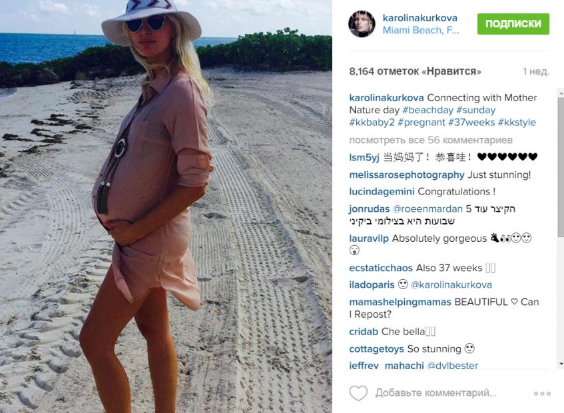The image size is (564, 413).
Task: Open the #pregnant hashtag
Action: click(x=422, y=123)
